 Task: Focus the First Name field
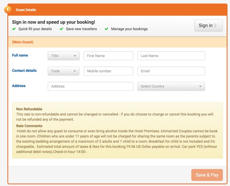109,56
